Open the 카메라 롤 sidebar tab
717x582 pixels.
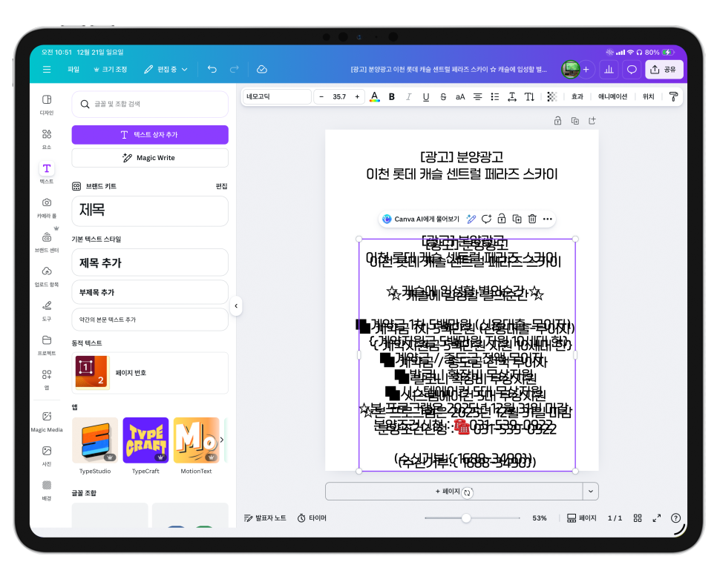pos(47,208)
